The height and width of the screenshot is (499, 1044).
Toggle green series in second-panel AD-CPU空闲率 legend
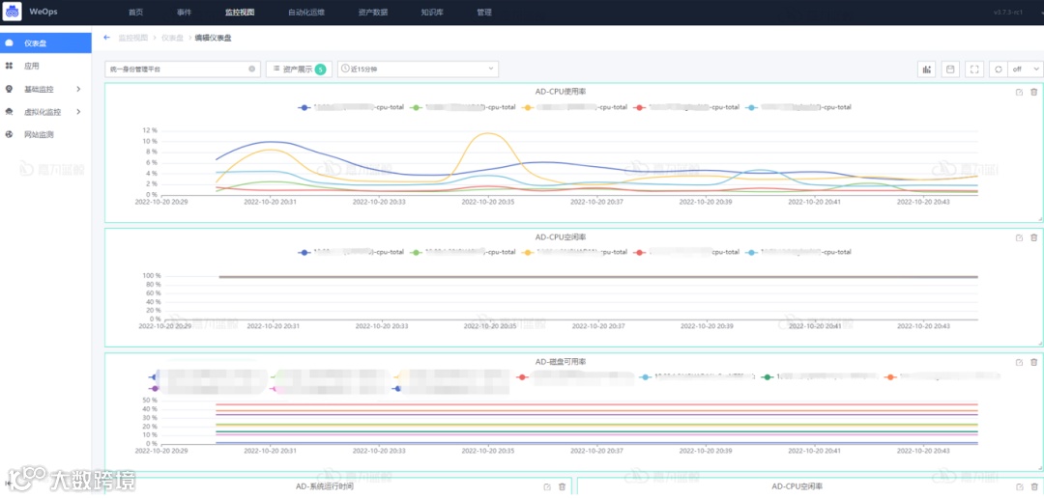click(463, 253)
